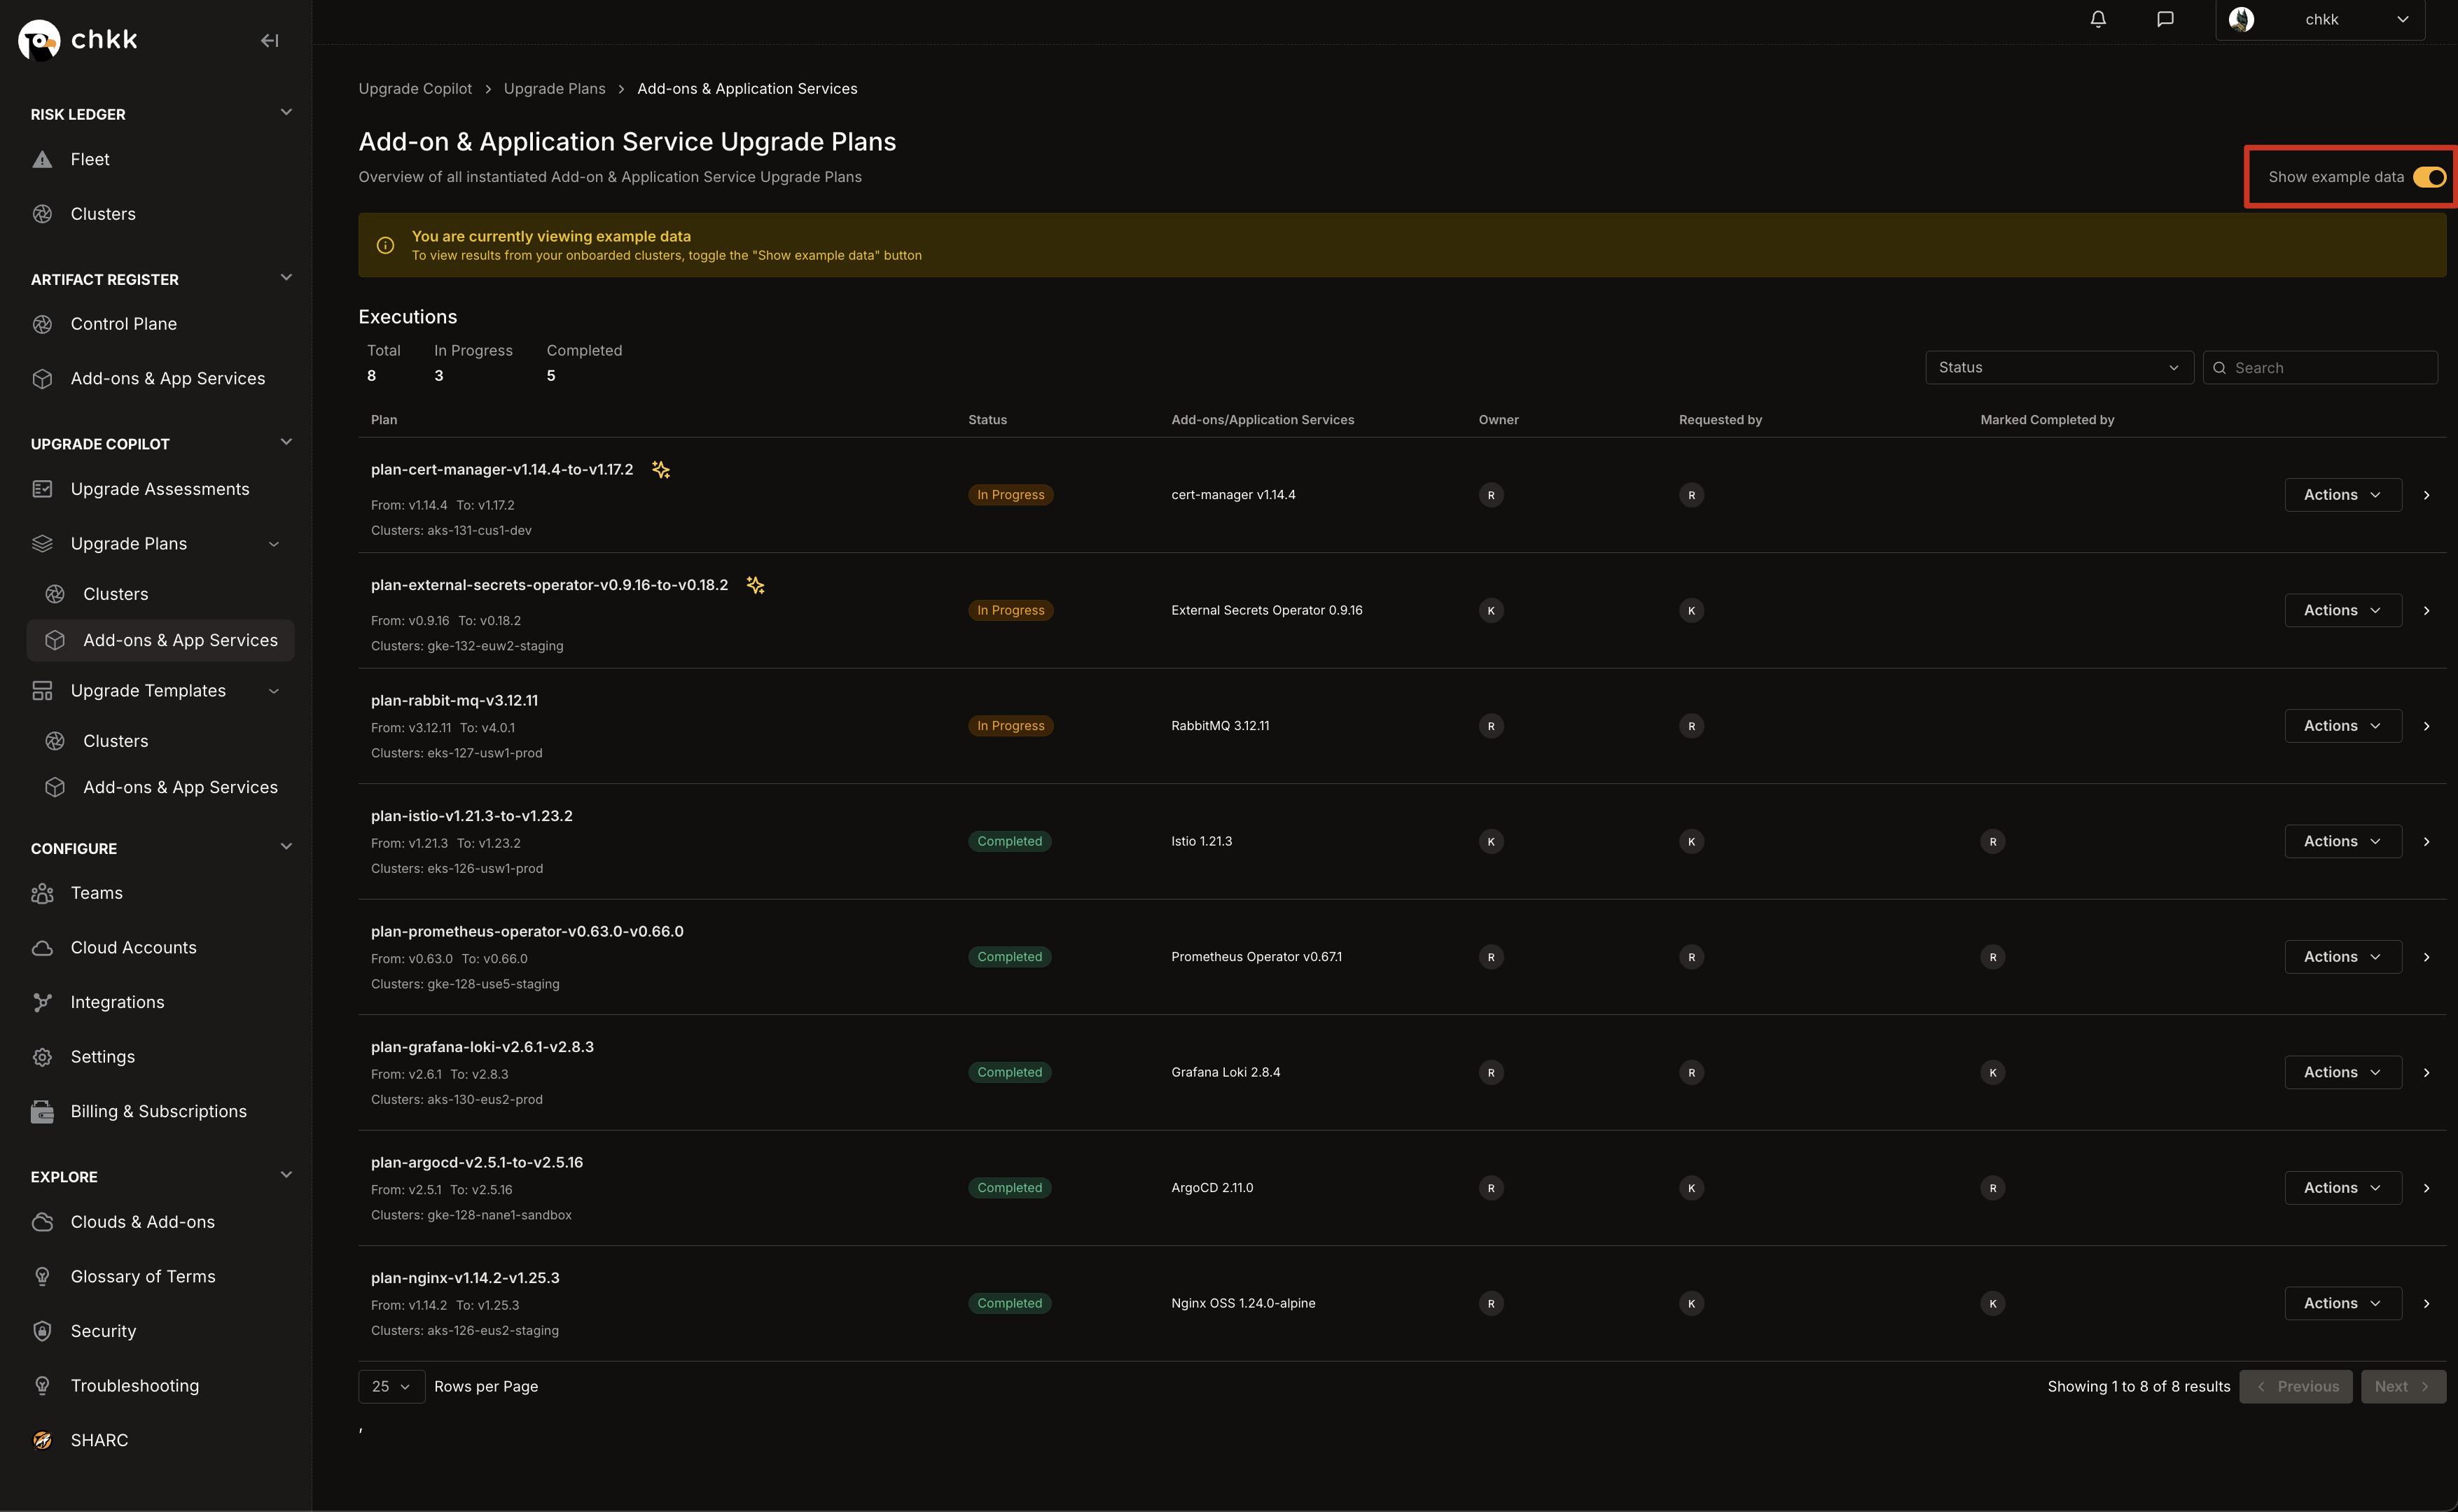This screenshot has width=2458, height=1512.
Task: Change rows per page 25 dropdown
Action: (391, 1386)
